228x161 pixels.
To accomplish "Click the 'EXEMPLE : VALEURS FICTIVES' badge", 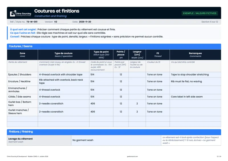I will click(200, 13).
